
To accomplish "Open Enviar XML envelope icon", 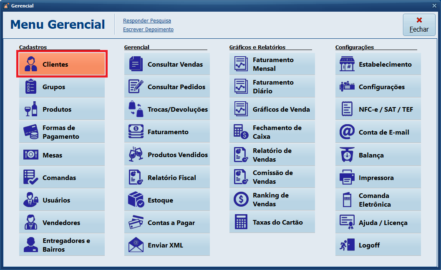I will 136,245.
